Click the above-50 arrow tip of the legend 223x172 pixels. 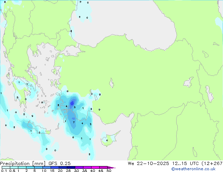coord(111,167)
